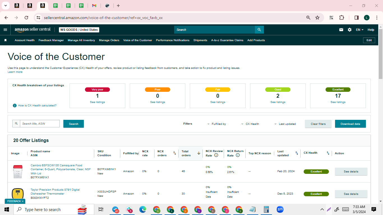Click the Amazon Seller Central logo

(x=33, y=30)
